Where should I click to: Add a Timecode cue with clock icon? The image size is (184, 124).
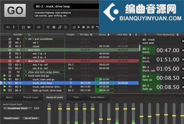65,27
